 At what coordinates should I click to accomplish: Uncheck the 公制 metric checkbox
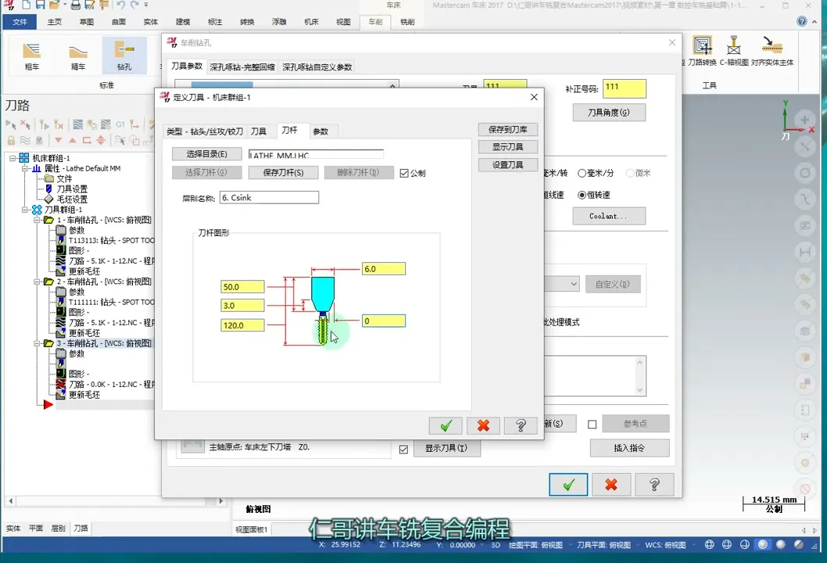point(404,174)
